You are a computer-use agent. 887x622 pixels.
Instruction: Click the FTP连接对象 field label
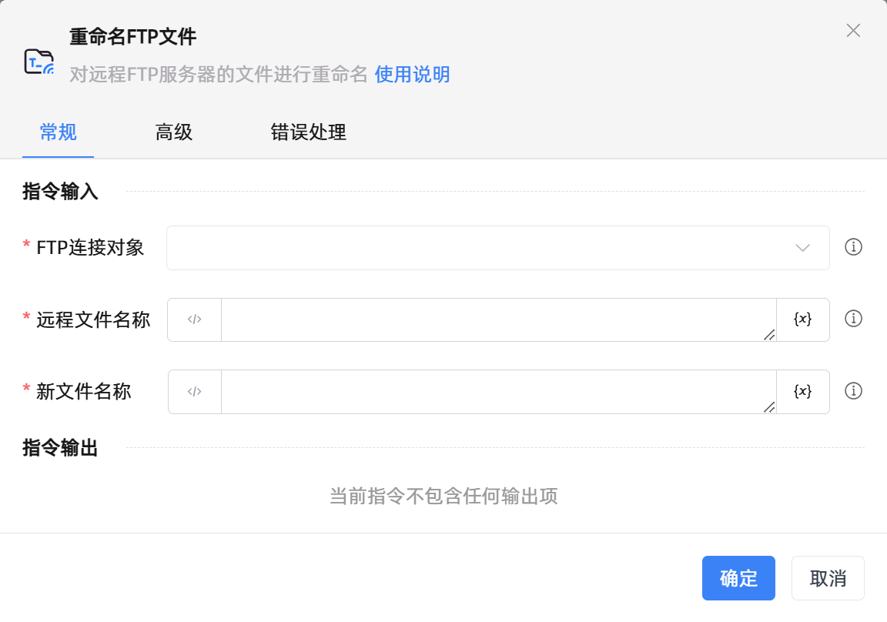[90, 248]
